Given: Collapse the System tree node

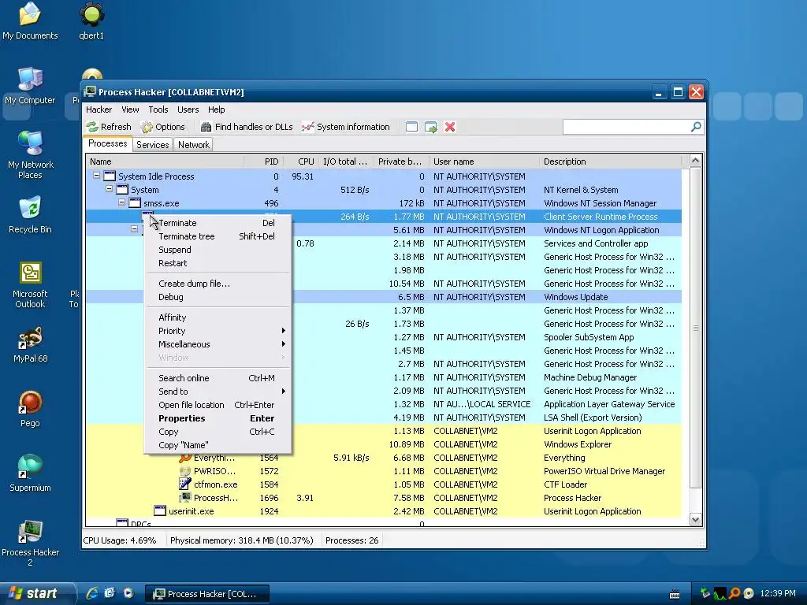Looking at the screenshot, I should [x=109, y=189].
